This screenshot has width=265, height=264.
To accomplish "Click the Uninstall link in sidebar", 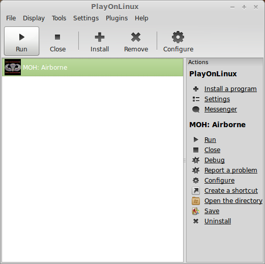I will pyautogui.click(x=218, y=221).
